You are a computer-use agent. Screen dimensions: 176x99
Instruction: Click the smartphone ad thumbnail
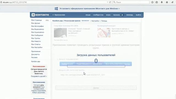click(60, 33)
